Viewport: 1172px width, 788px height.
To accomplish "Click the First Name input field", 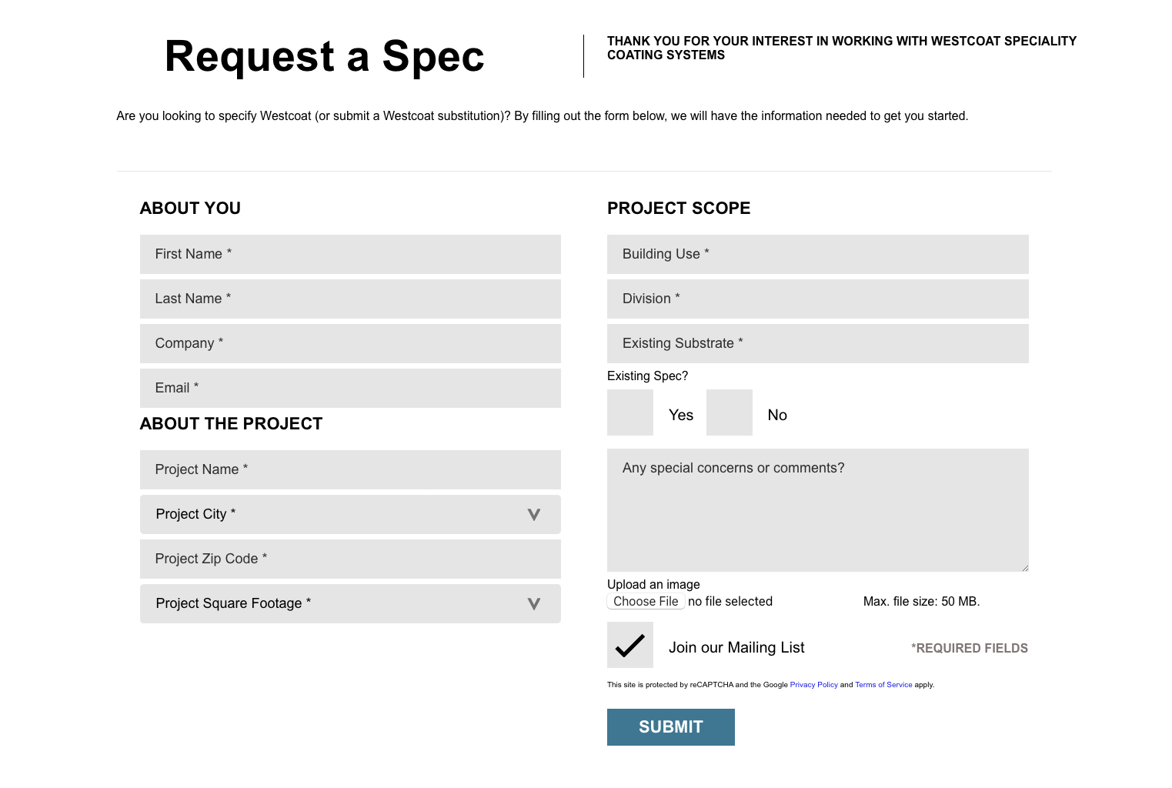I will [x=350, y=254].
